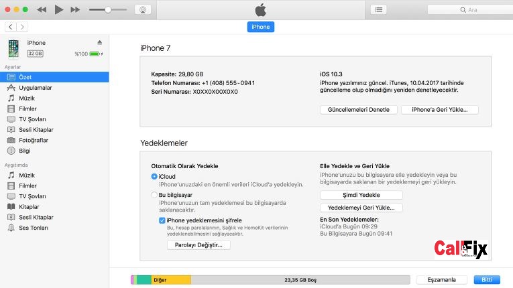The height and width of the screenshot is (288, 513).
Task: Click the iOS 10.3 version text
Action: pyautogui.click(x=331, y=74)
